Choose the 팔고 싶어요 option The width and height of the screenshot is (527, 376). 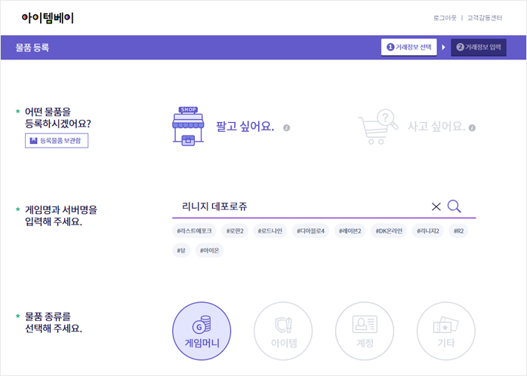245,126
